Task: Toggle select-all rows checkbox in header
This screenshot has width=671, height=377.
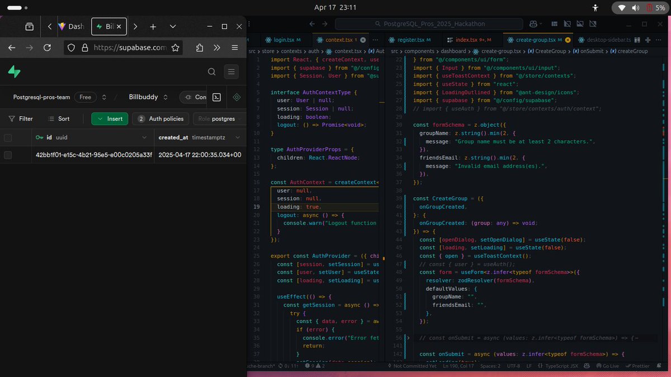Action: tap(8, 137)
